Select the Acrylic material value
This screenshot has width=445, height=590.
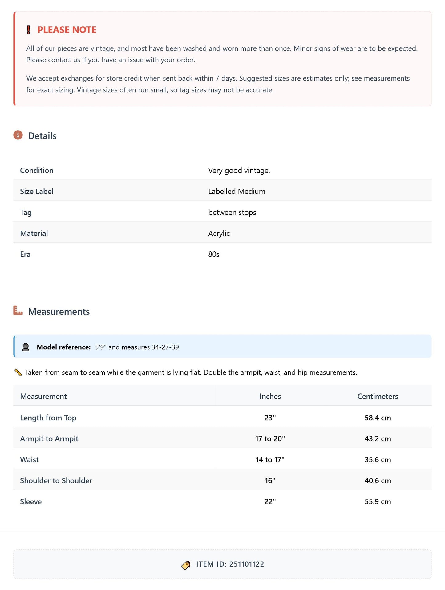tap(219, 234)
